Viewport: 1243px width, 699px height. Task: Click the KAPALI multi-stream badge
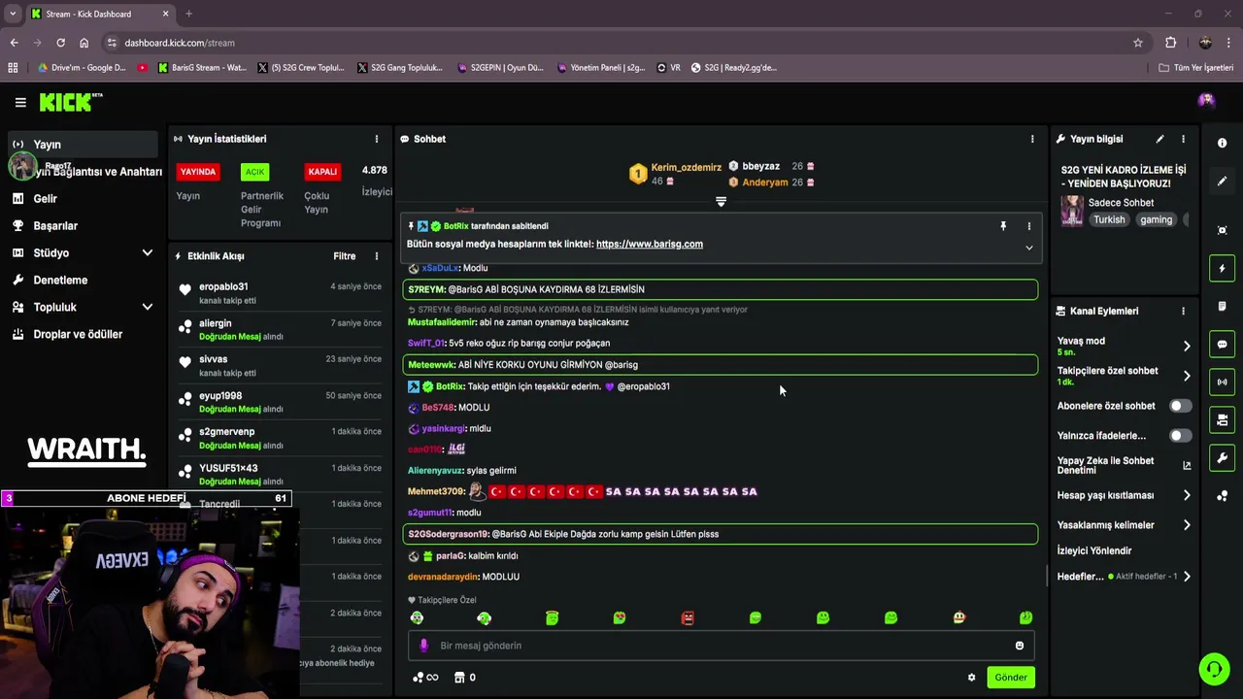[322, 172]
